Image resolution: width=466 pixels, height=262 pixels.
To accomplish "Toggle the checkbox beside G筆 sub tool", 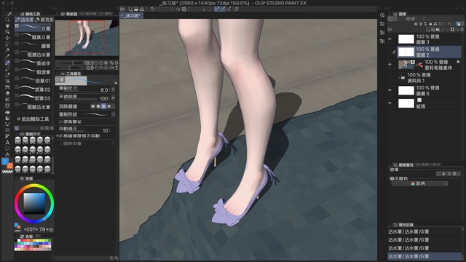I will coord(17,26).
